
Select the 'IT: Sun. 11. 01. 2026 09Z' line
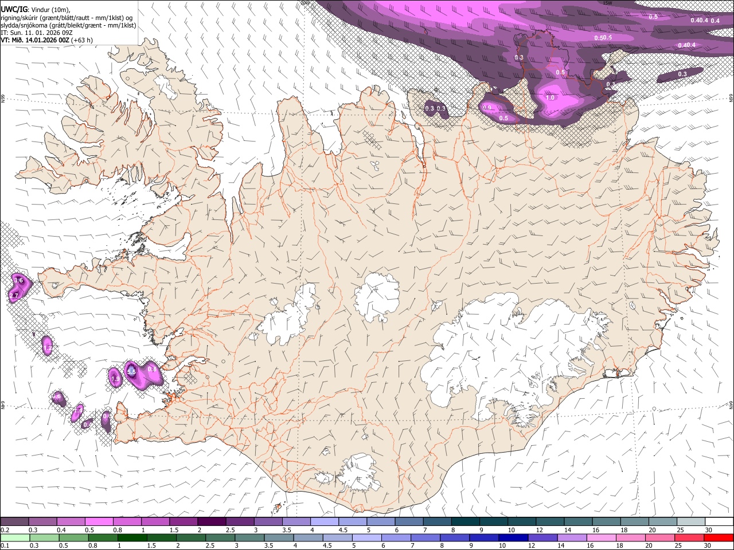[x=37, y=33]
